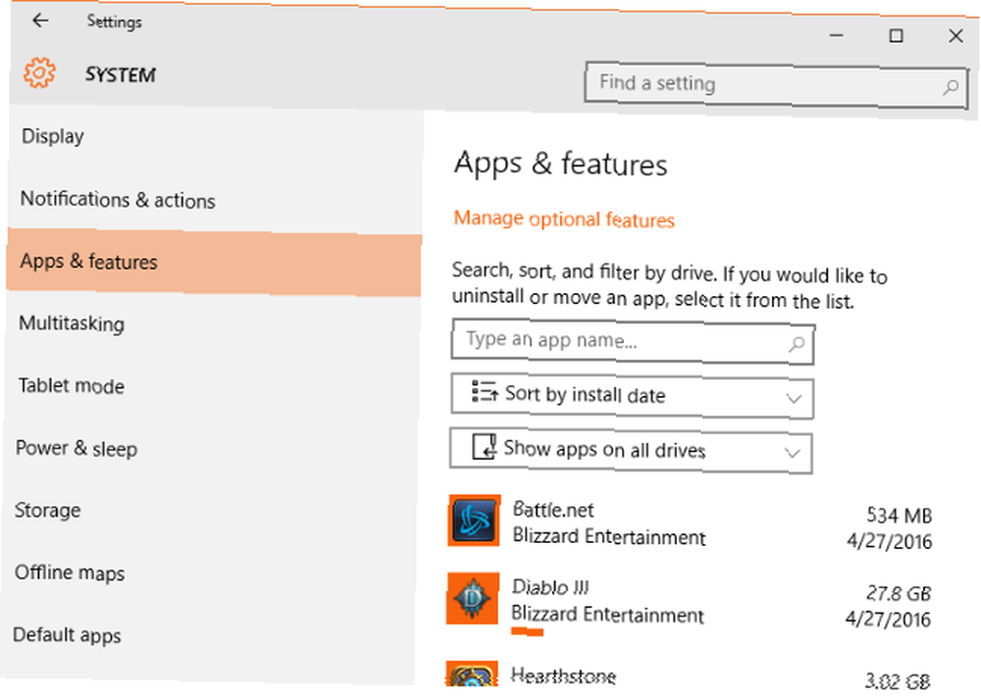Click the SYSTEM heading

121,75
